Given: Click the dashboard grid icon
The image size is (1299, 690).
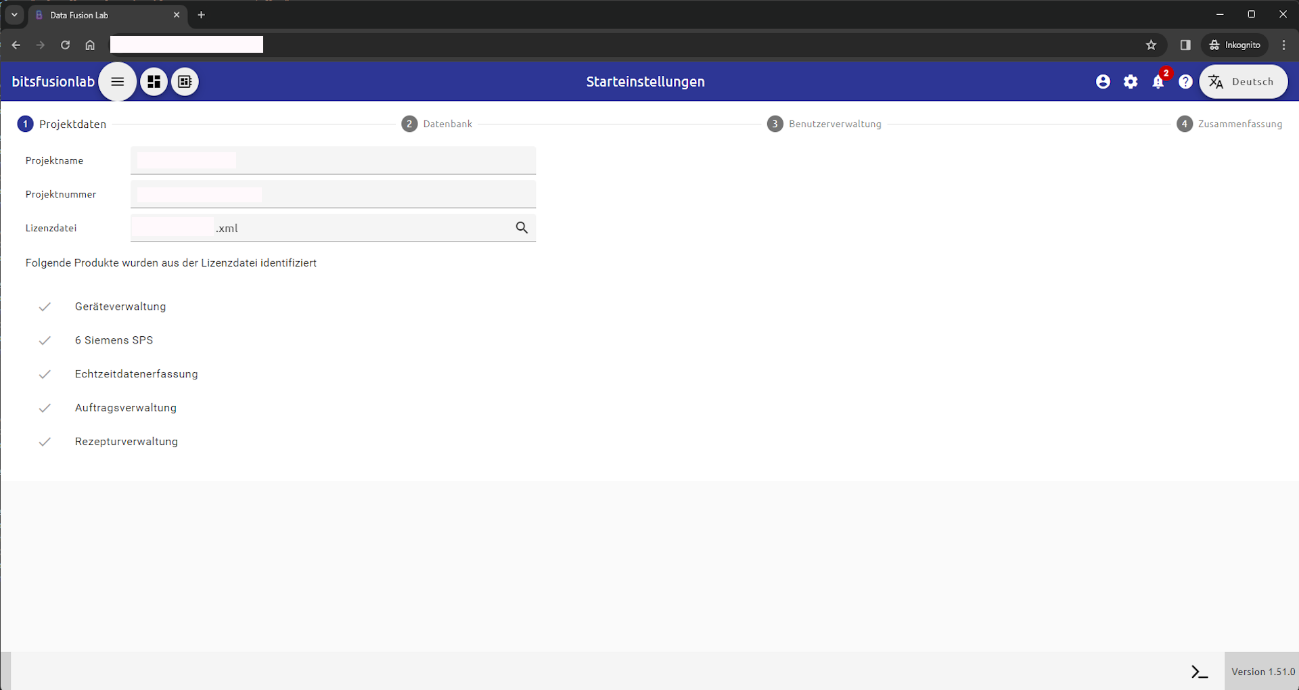Looking at the screenshot, I should pyautogui.click(x=154, y=82).
